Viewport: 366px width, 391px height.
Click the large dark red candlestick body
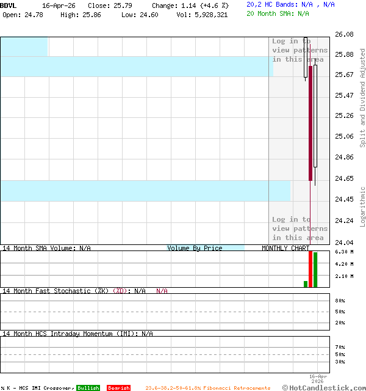click(x=310, y=122)
